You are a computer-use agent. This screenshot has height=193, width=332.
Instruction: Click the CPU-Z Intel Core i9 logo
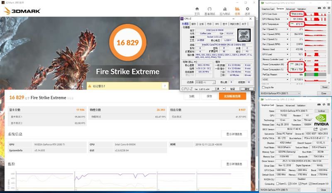(244, 35)
